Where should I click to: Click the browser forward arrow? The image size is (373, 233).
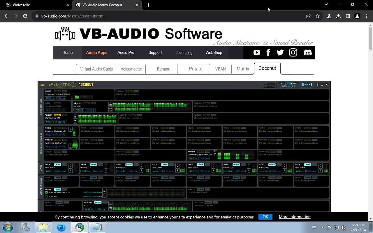(x=16, y=16)
